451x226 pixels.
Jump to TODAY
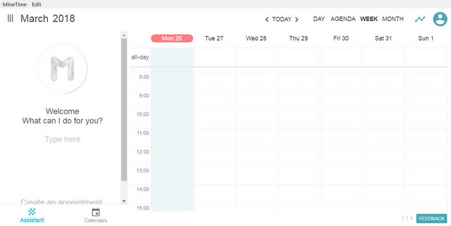(x=282, y=19)
